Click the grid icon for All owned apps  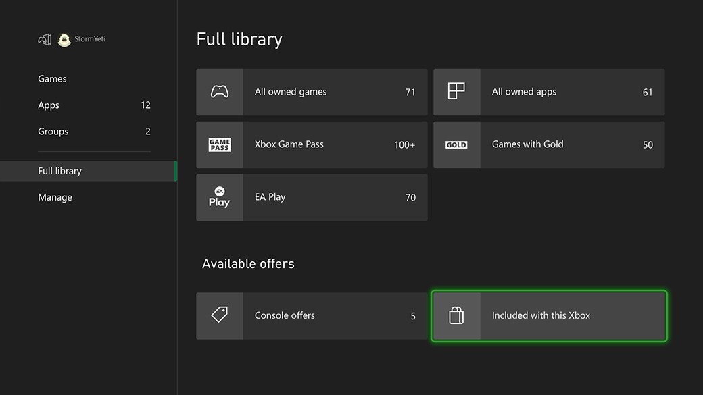[x=456, y=92]
